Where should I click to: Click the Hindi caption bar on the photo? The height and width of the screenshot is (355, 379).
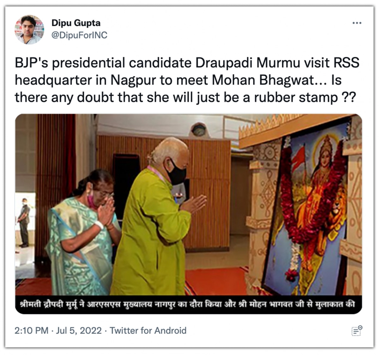coord(189,305)
